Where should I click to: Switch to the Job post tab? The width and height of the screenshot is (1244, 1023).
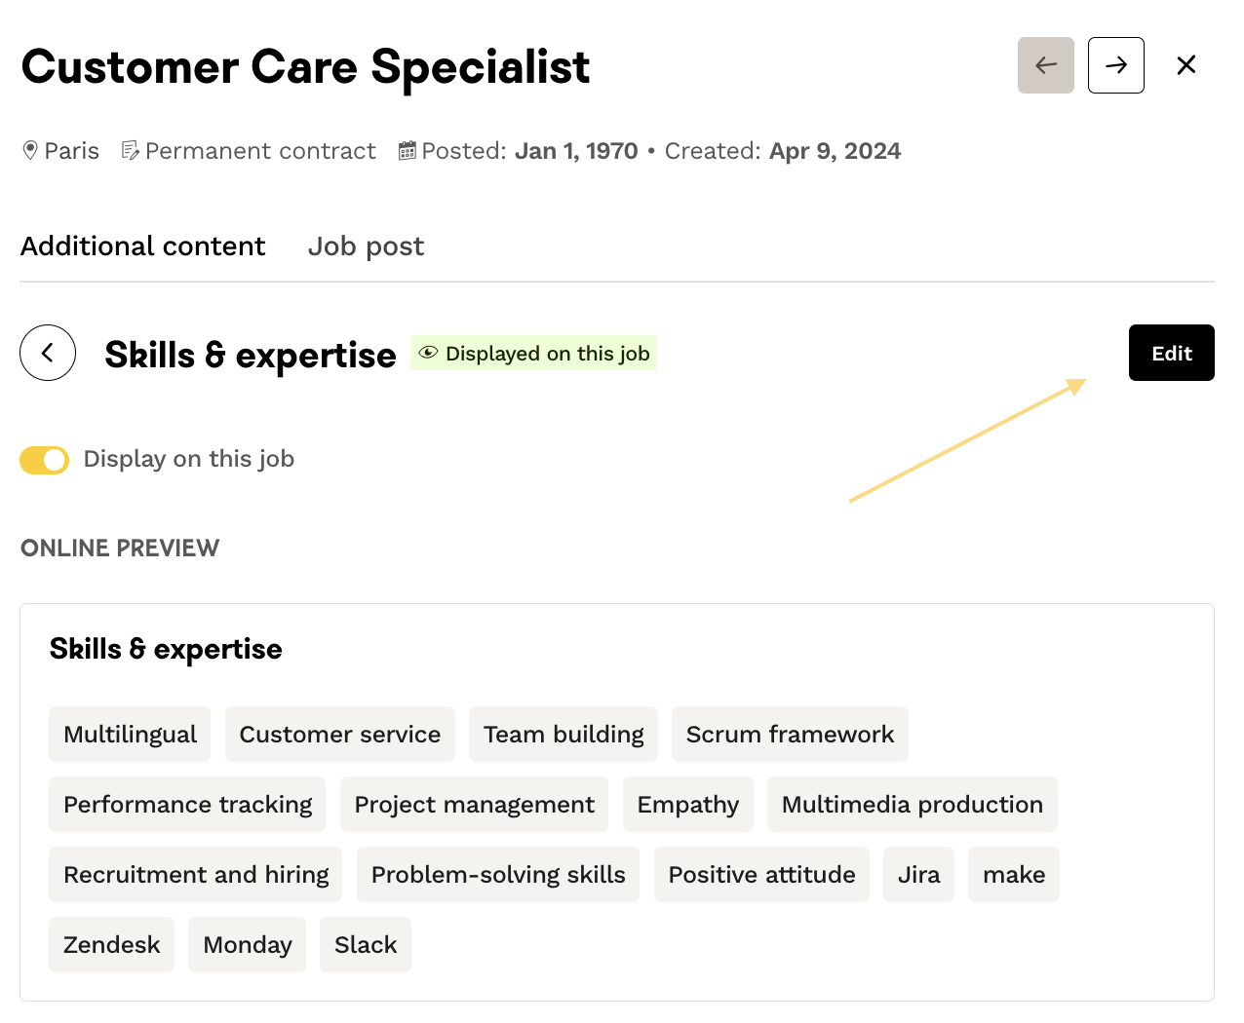pos(366,246)
